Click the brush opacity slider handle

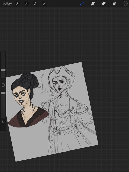pos(3,93)
